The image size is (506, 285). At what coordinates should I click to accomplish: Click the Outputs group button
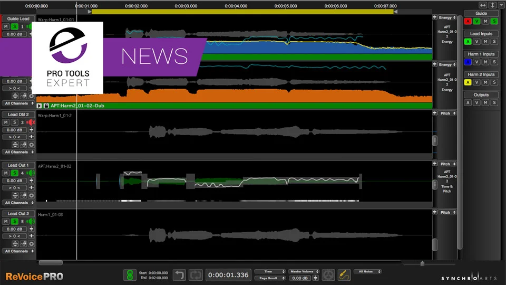[x=481, y=94]
